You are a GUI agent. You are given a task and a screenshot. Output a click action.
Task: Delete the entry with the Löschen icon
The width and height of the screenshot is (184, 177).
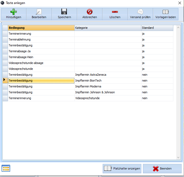coord(115,12)
